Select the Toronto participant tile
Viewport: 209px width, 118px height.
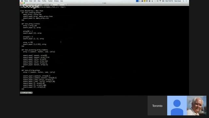point(157,106)
